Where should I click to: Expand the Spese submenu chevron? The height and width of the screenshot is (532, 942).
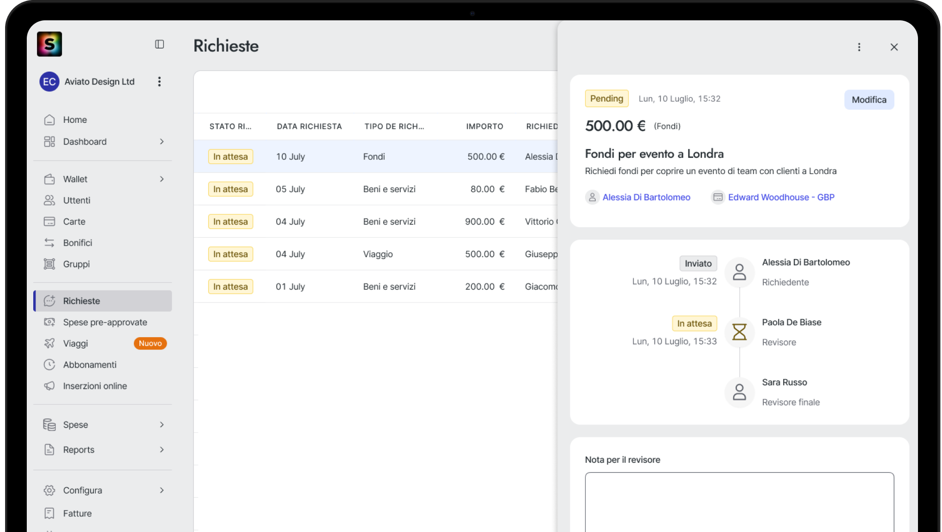click(162, 425)
